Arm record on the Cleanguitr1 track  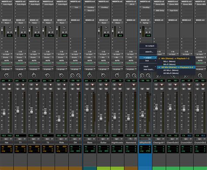tap(162, 85)
